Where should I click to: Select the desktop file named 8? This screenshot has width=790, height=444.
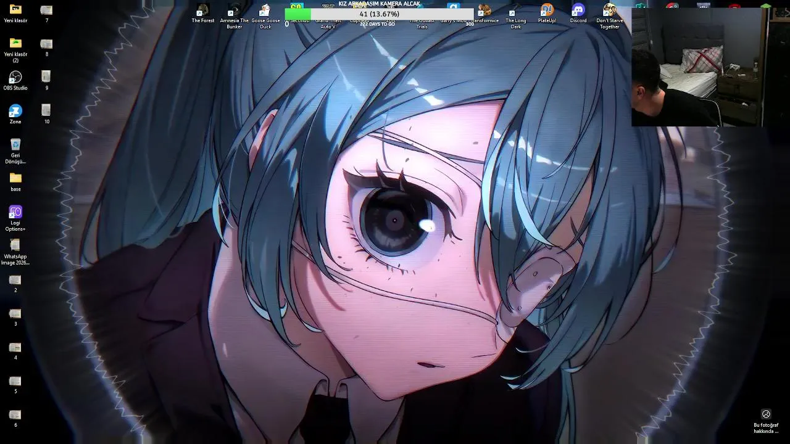click(x=46, y=47)
